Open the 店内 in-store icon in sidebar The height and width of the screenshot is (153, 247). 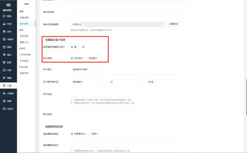[4, 32]
